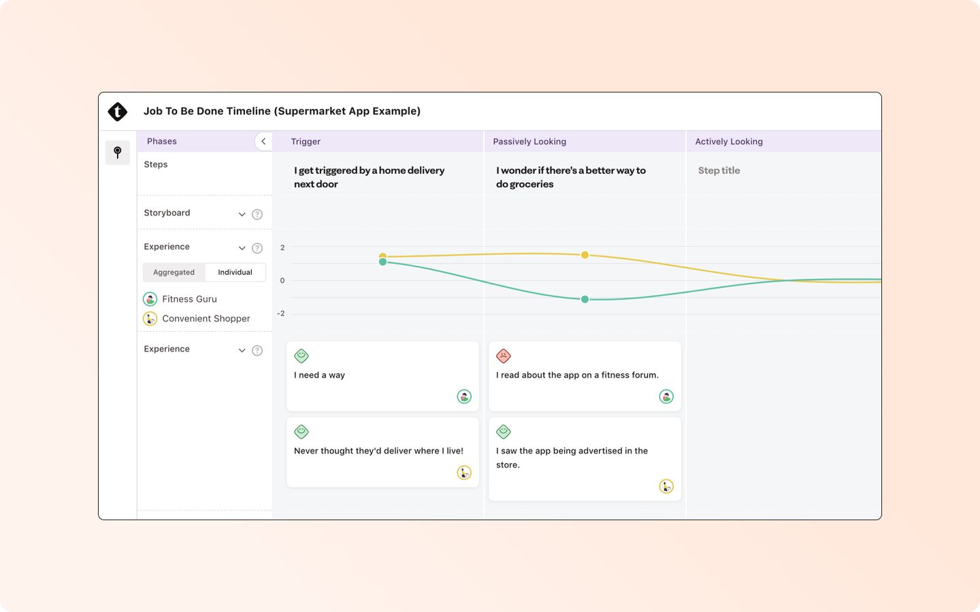Image resolution: width=980 pixels, height=612 pixels.
Task: Open help for the Experience cards lane
Action: (257, 350)
